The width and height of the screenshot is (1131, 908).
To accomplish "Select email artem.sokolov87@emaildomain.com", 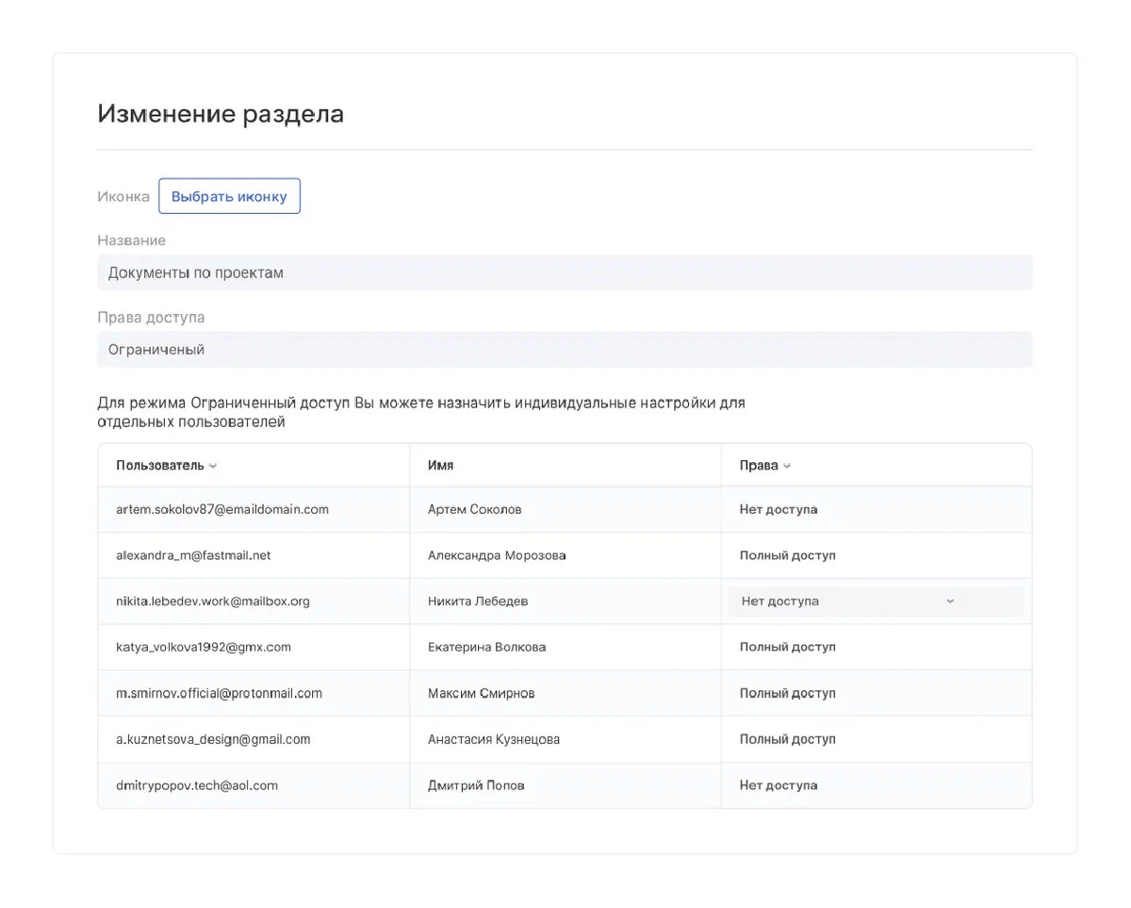I will click(222, 509).
